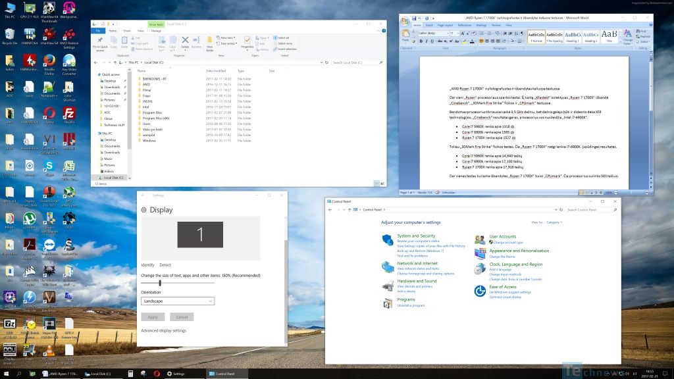Adjust the text size scaling slider
Viewport: 674px width, 379px height.
coord(160,283)
